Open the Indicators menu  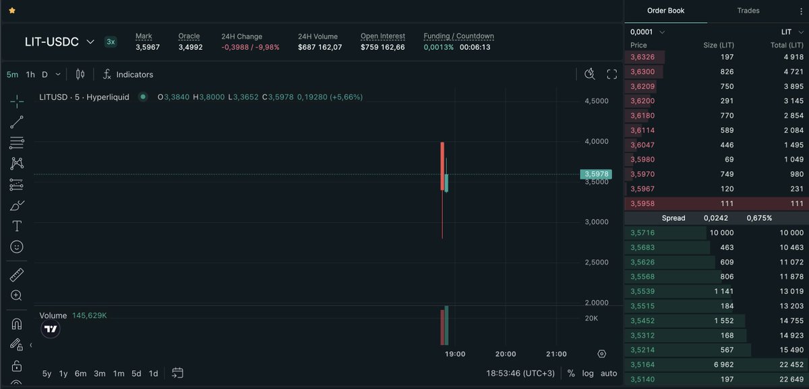pos(127,75)
